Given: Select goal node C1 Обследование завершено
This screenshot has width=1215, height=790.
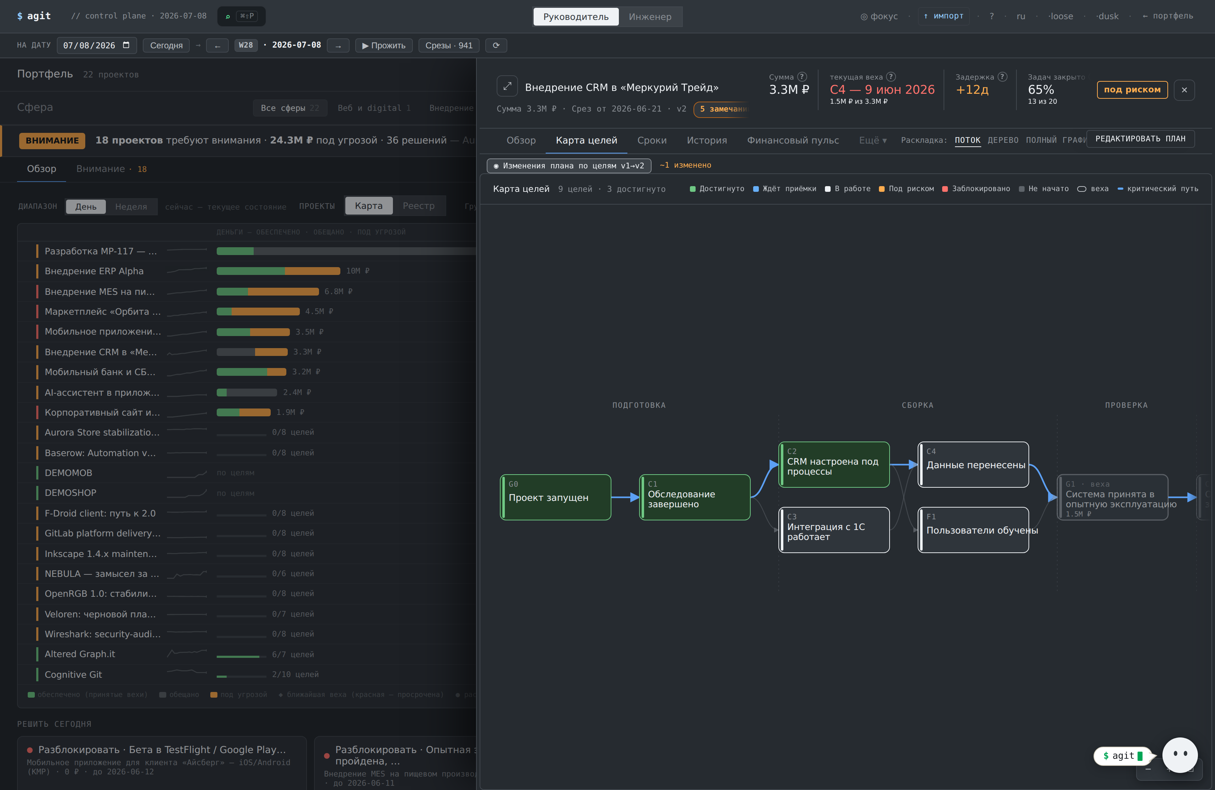Looking at the screenshot, I should [694, 497].
